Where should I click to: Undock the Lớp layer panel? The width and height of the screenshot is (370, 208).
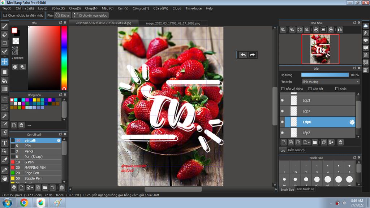tap(355, 68)
